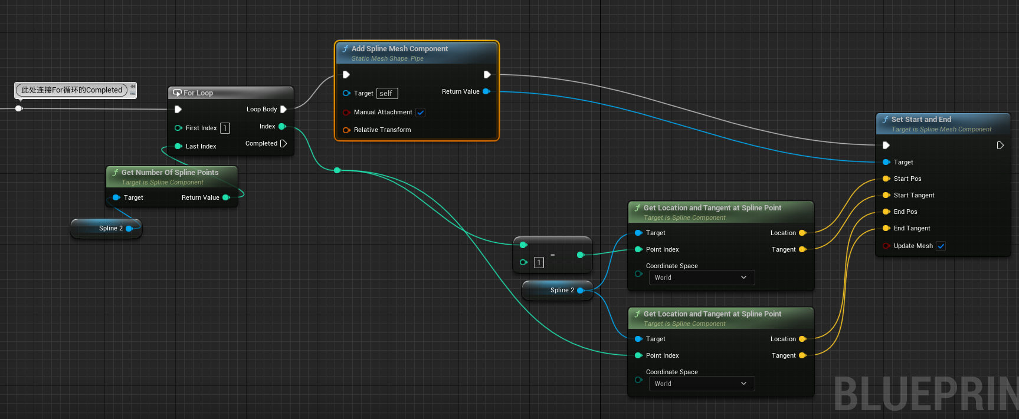Click the For Loop macro icon in title
Image resolution: width=1019 pixels, height=419 pixels.
177,93
